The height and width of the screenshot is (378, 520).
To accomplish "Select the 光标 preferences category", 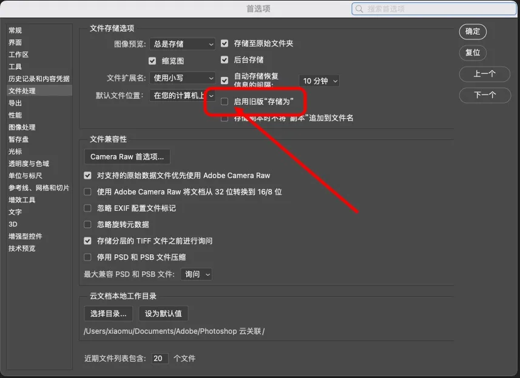I will point(16,151).
